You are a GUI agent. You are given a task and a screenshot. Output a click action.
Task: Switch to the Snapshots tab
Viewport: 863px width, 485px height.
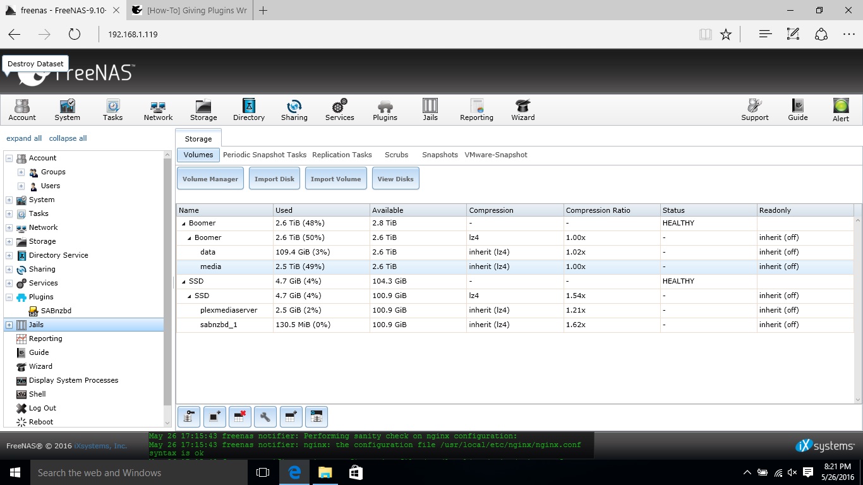[x=440, y=155]
